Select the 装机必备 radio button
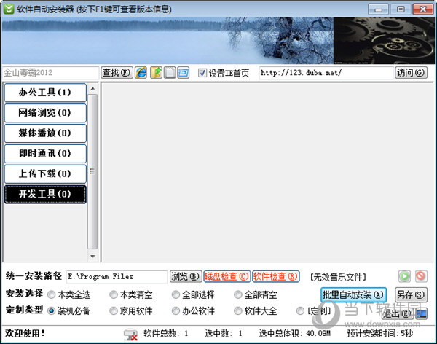The image size is (437, 344). coord(51,310)
